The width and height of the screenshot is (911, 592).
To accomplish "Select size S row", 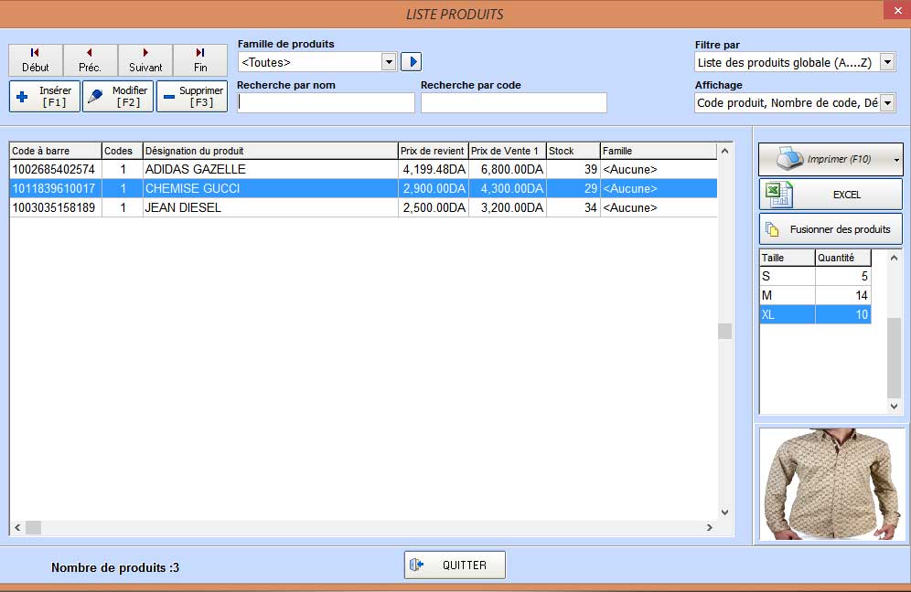I will click(815, 276).
